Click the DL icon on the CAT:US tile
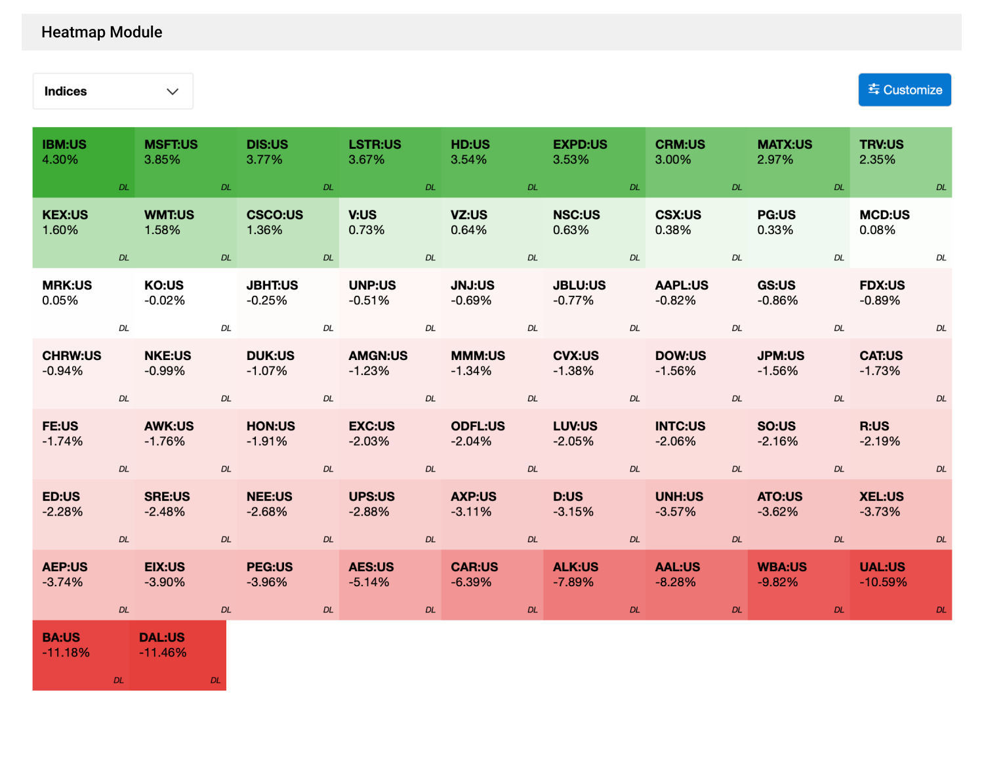Viewport: 984px width, 783px height. click(941, 398)
